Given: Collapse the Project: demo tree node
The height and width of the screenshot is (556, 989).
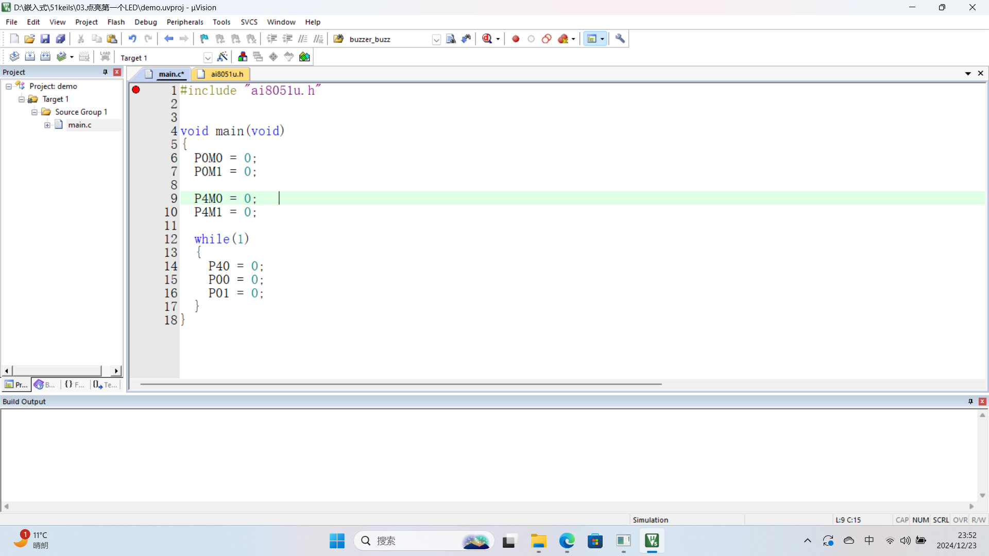Looking at the screenshot, I should click(x=9, y=86).
